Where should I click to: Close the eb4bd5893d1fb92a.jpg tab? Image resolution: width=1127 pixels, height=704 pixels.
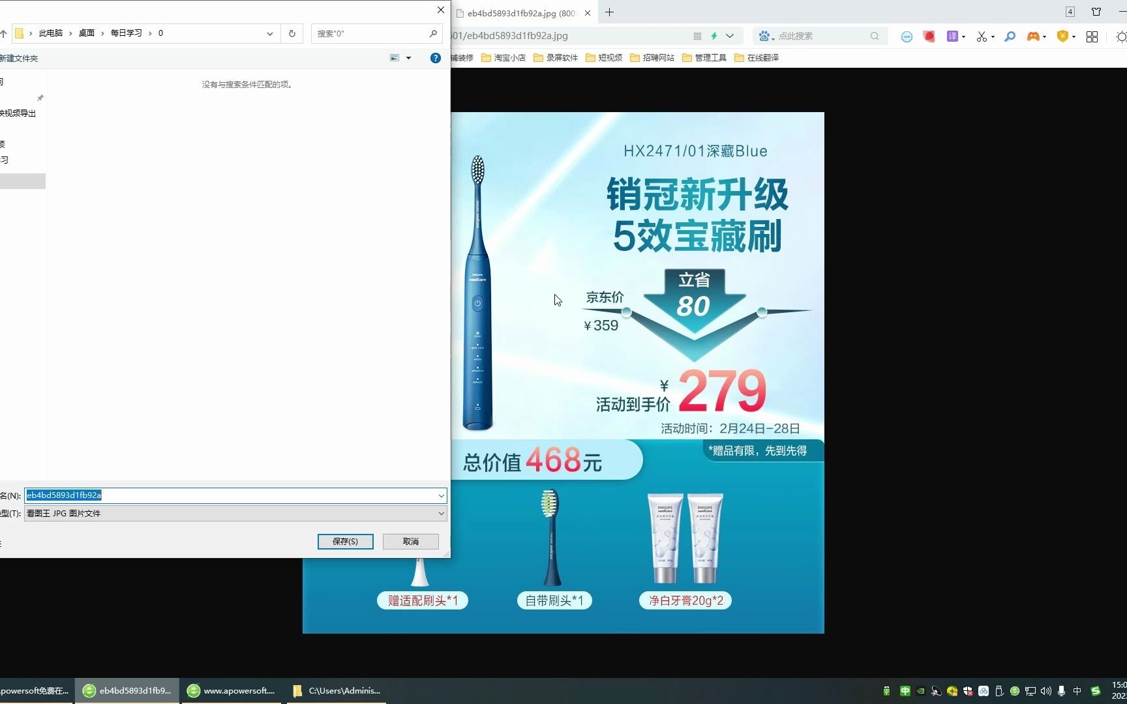pyautogui.click(x=588, y=13)
